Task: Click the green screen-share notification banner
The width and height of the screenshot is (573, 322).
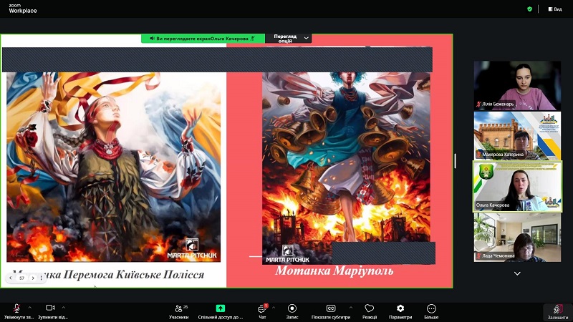Action: (203, 39)
